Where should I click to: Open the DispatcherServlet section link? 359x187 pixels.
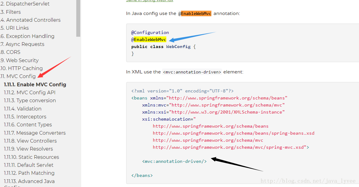tap(25, 4)
